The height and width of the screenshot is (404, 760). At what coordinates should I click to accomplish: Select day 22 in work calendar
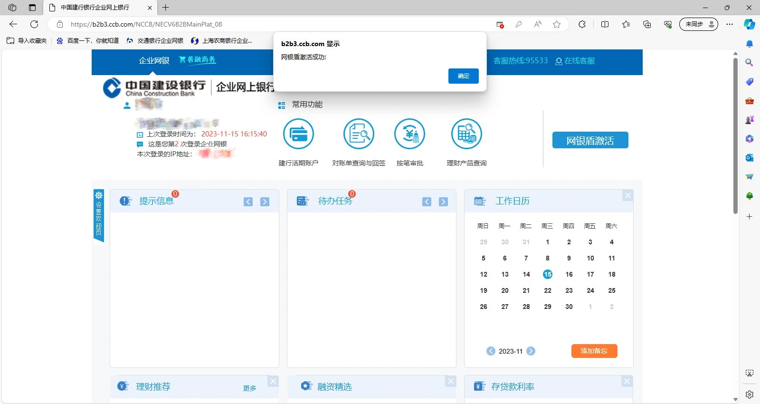tap(548, 290)
